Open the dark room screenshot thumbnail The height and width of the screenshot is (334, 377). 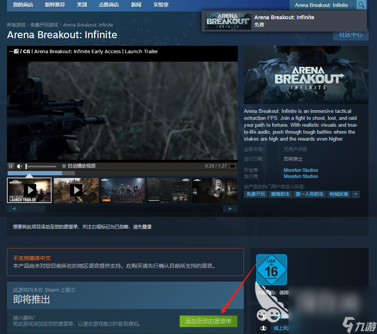[x=215, y=190]
